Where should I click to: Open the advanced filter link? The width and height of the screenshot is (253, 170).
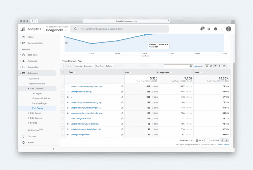199,66
